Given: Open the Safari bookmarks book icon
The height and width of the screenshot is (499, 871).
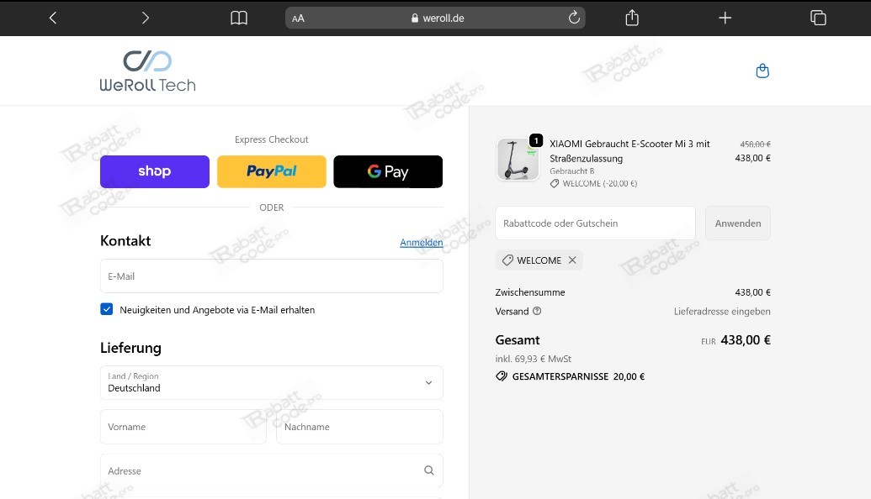Looking at the screenshot, I should [x=239, y=18].
